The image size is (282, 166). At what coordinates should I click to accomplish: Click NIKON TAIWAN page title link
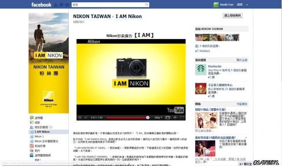point(92,16)
